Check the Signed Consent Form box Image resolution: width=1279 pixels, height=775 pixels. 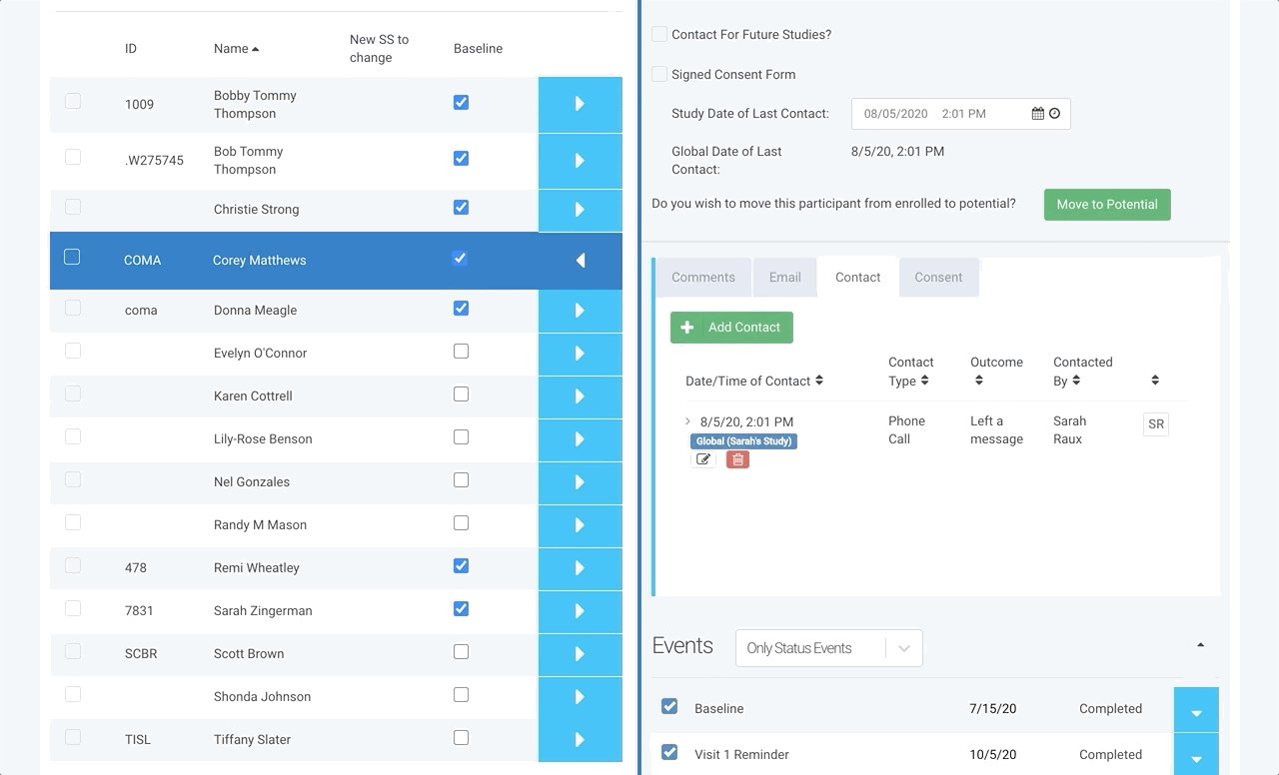pyautogui.click(x=659, y=74)
